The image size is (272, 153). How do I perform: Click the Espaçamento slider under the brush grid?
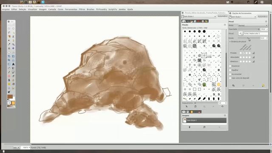pos(206,103)
